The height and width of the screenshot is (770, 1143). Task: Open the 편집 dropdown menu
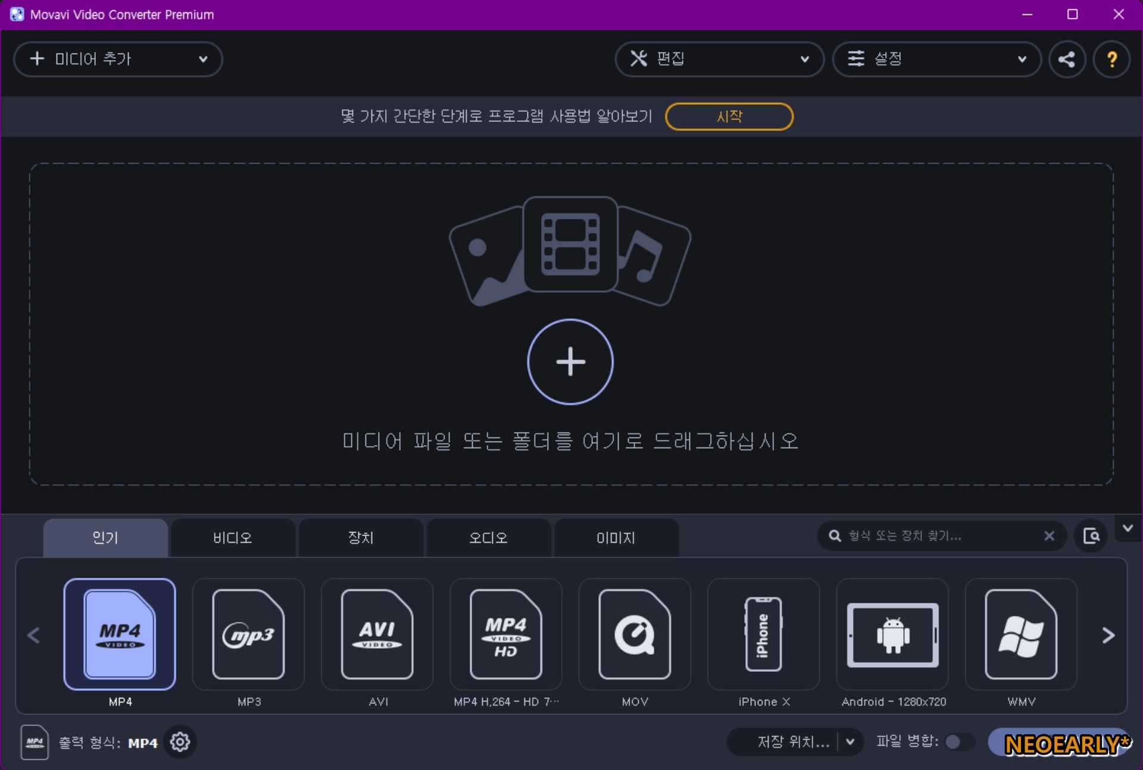pyautogui.click(x=719, y=59)
